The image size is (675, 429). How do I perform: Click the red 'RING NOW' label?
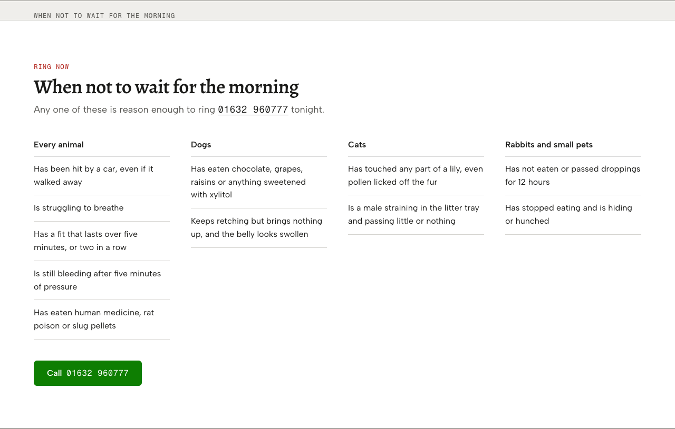coord(52,67)
